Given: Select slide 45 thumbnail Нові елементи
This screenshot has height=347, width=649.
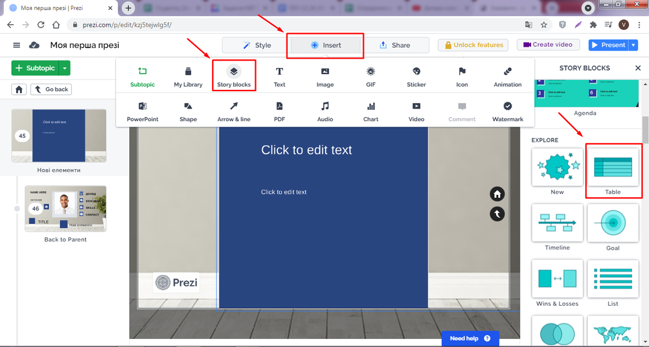Looking at the screenshot, I should pos(59,135).
